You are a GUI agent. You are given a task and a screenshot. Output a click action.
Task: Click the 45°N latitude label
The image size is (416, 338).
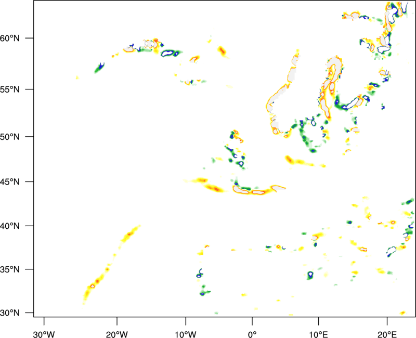10,181
